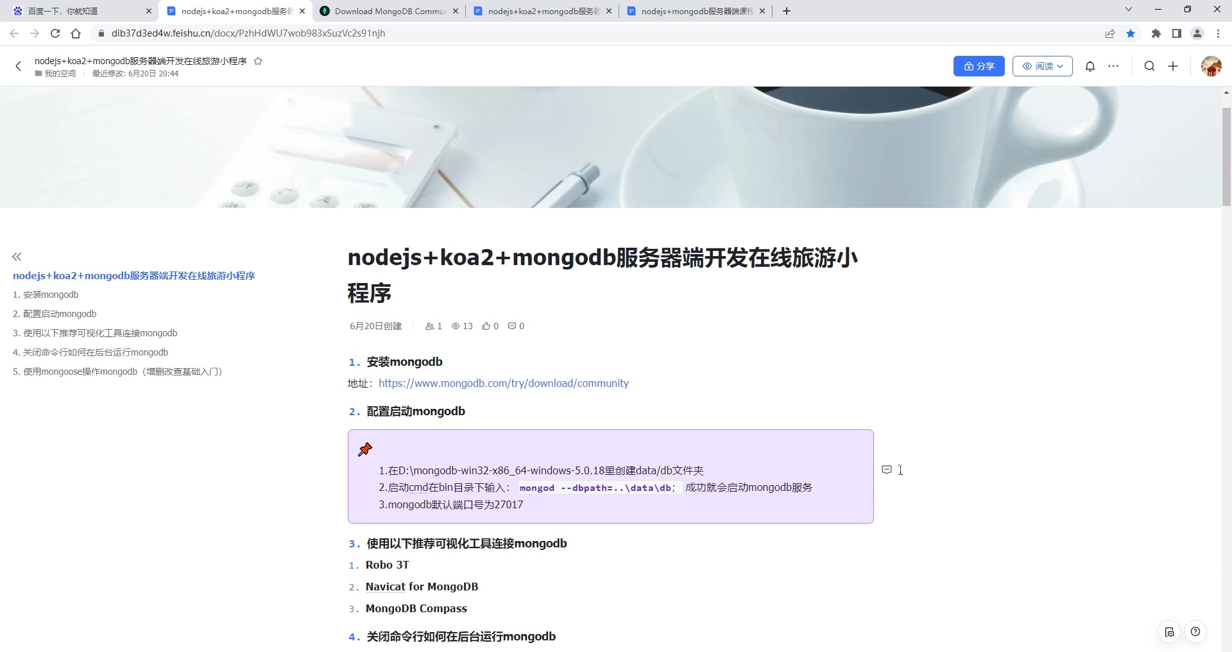Switch to the 百度一下 tab
This screenshot has height=652, width=1232.
77,11
